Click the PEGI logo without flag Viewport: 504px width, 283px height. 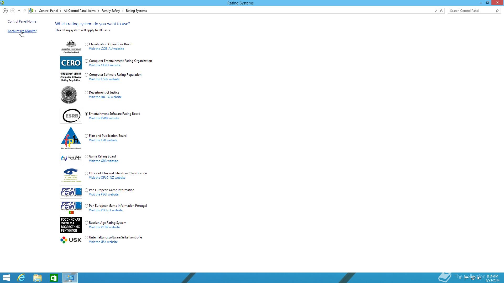point(71,192)
